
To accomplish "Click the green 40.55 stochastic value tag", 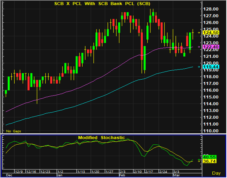I will coord(210,157).
